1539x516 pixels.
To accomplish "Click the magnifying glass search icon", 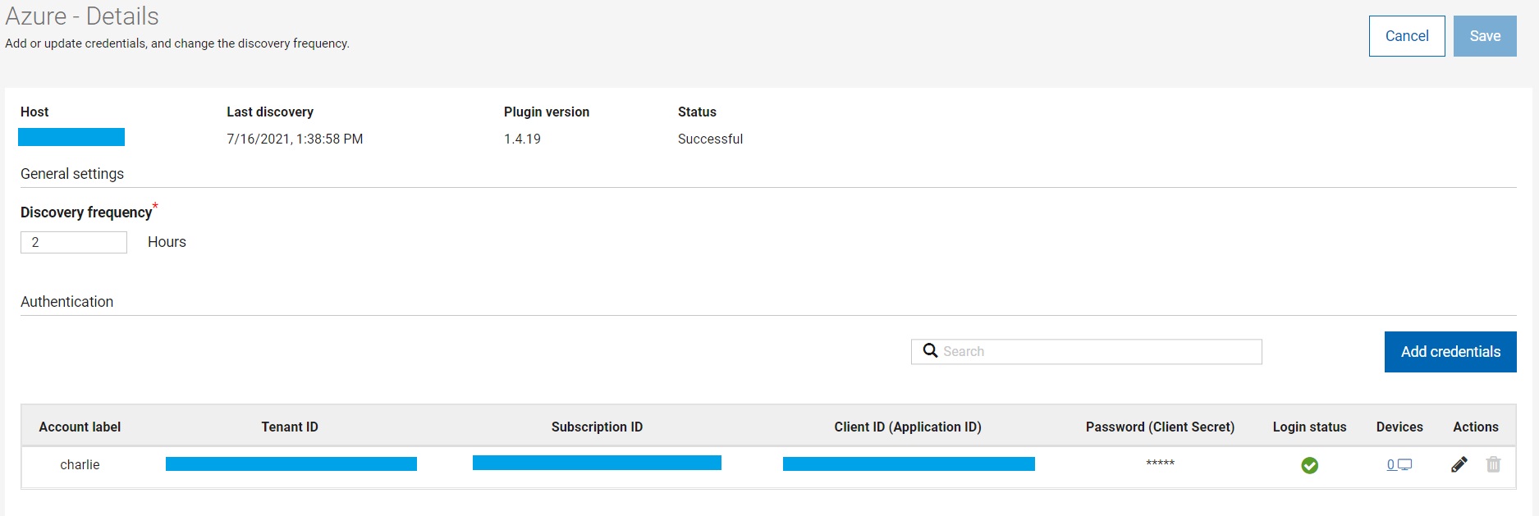I will tap(930, 351).
